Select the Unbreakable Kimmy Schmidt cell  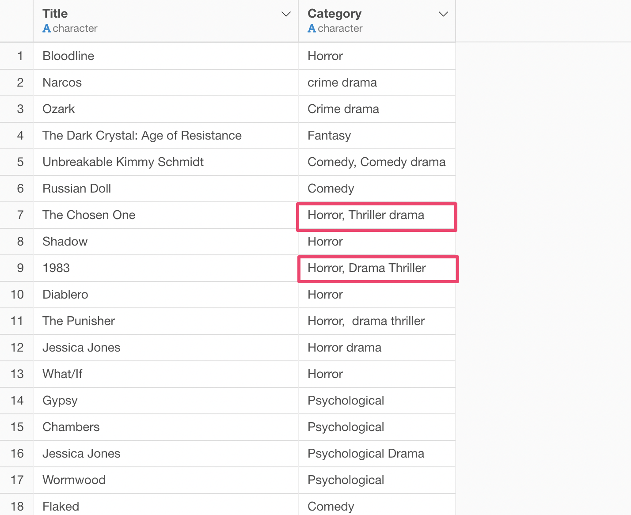point(166,162)
